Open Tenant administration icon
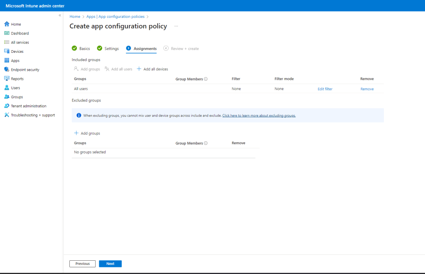 [x=7, y=106]
